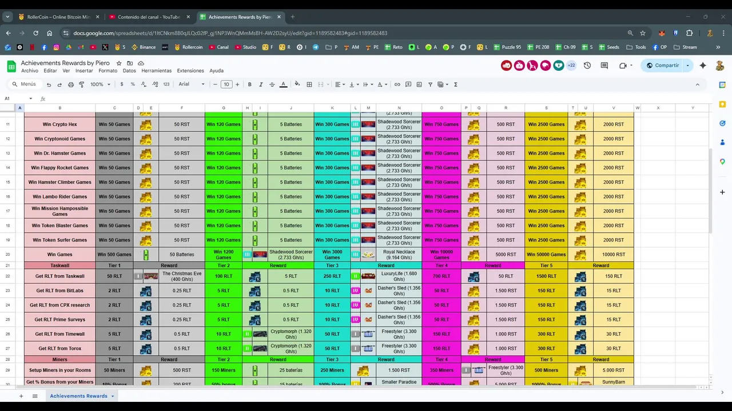Screen dimensions: 732x411
Task: Click the Add sheet plus button
Action: (21, 396)
